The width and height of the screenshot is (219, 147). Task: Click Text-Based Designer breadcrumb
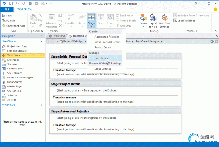click(x=147, y=41)
